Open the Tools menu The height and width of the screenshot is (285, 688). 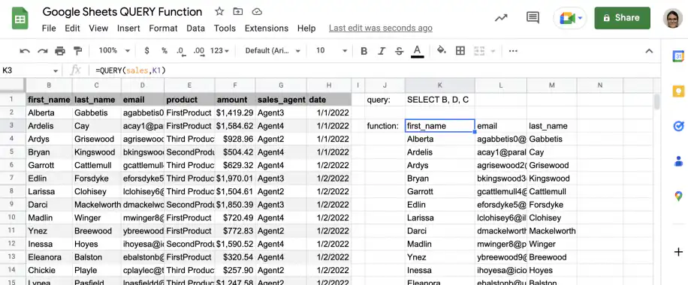[225, 28]
